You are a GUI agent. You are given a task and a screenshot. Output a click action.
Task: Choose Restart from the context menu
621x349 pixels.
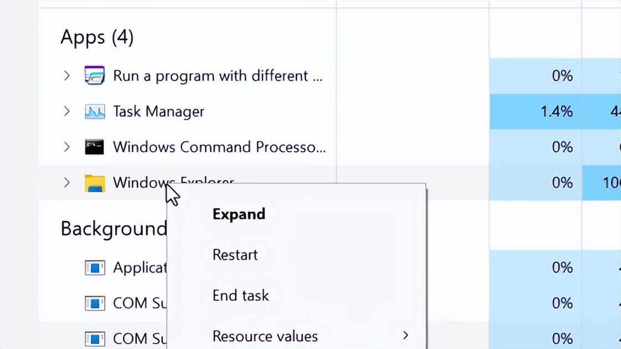pyautogui.click(x=235, y=255)
